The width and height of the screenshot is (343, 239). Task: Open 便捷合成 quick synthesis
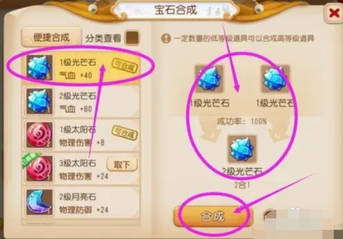(52, 37)
